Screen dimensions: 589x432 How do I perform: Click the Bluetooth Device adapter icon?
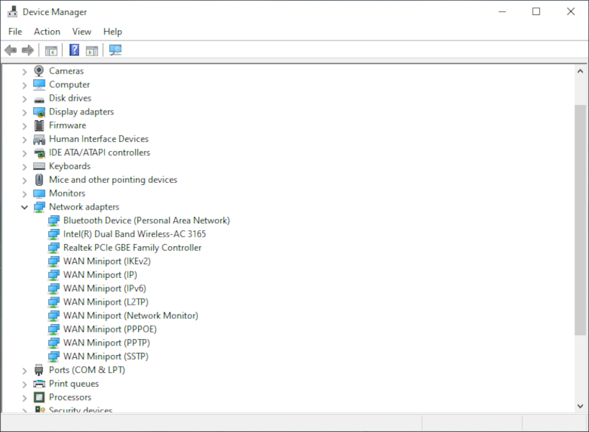(54, 221)
